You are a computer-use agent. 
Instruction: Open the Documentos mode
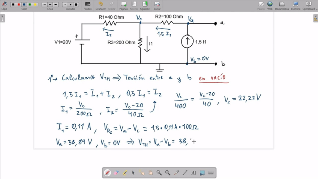coord(282,6)
